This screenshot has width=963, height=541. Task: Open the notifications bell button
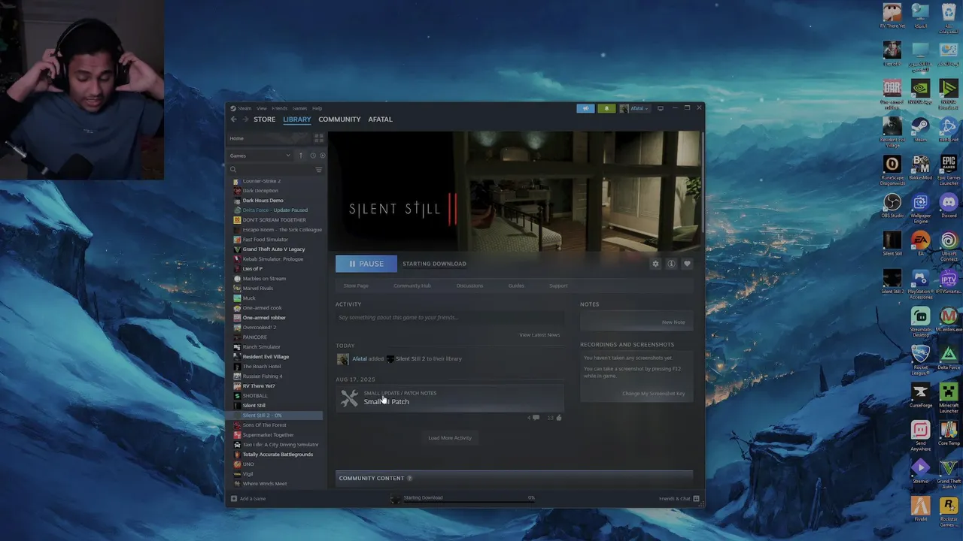606,108
